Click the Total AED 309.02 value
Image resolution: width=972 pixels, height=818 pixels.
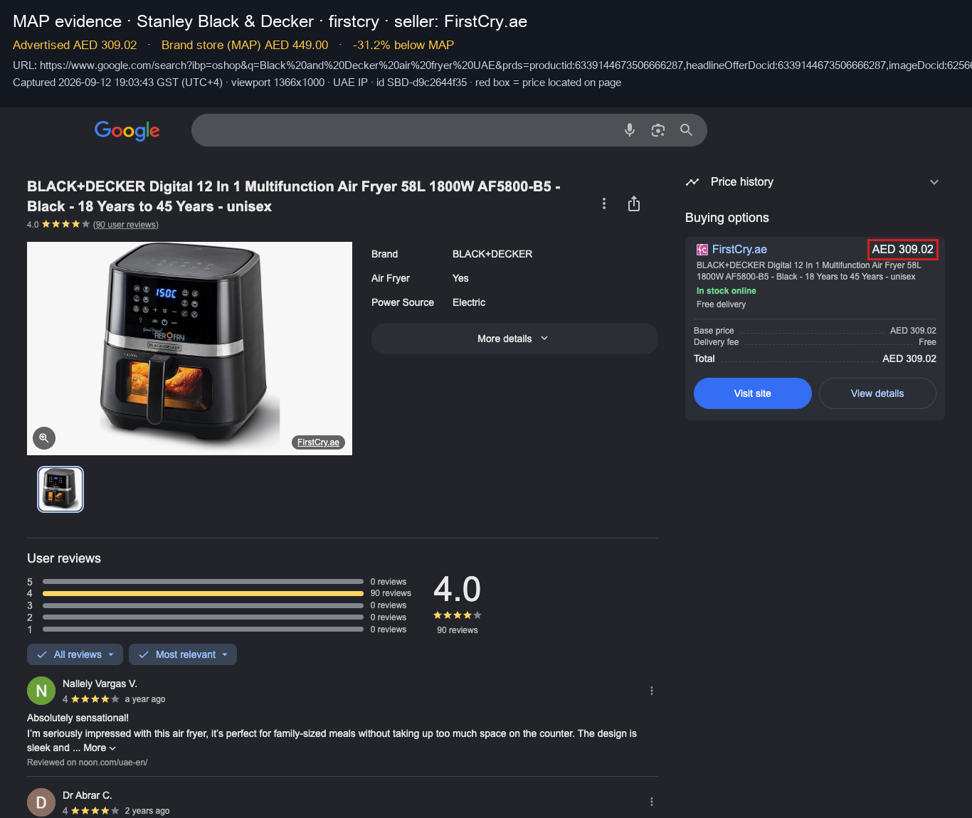(909, 358)
